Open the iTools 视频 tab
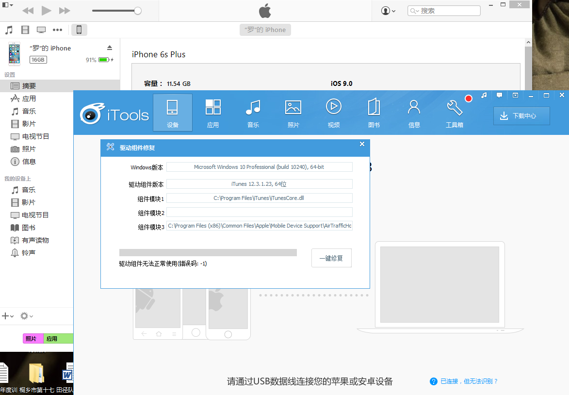Screen dimensions: 569x395 point(333,113)
